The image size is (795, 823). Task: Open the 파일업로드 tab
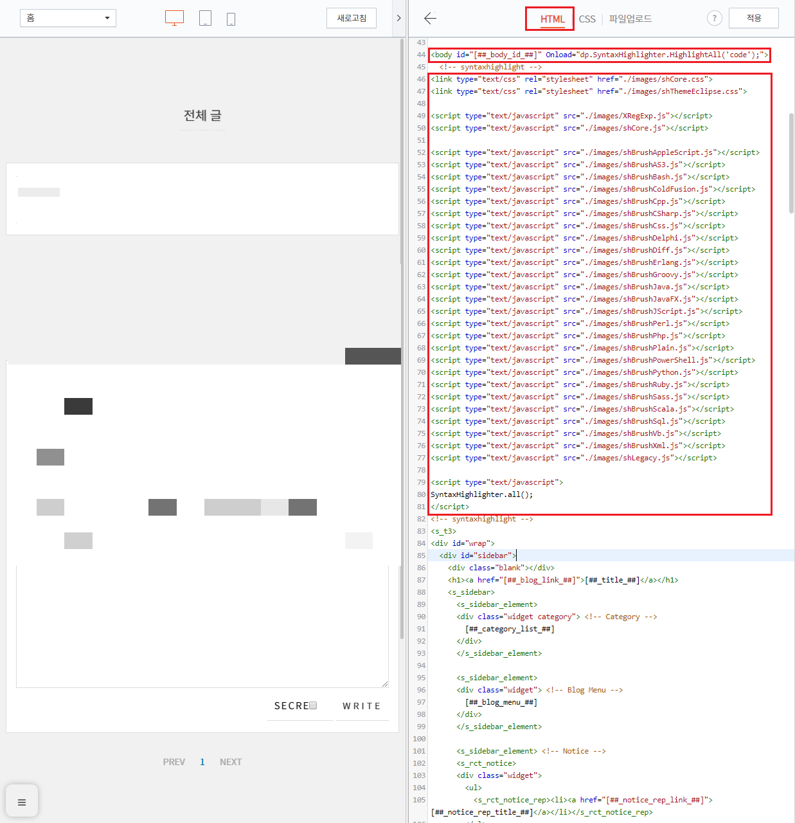630,19
